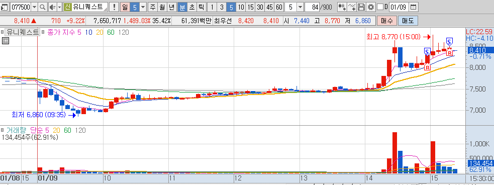Click the stock code 077500 input field

tap(21, 7)
